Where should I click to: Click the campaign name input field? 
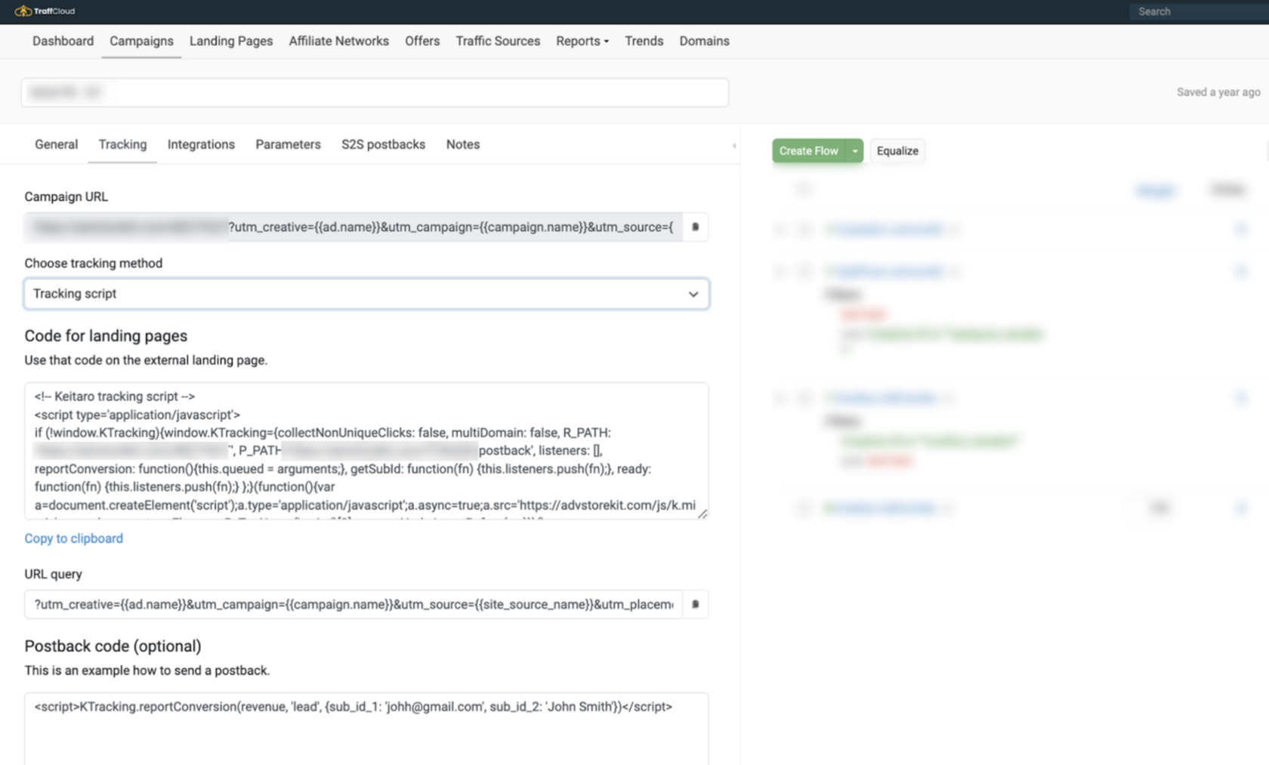tap(375, 92)
